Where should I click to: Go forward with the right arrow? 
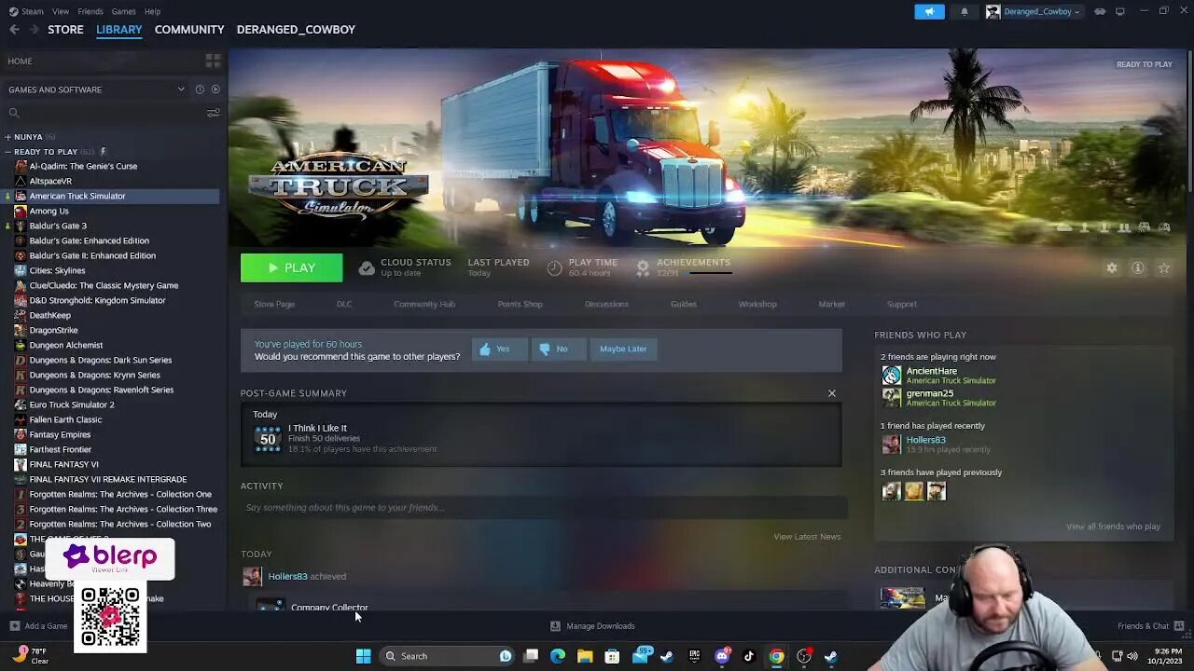point(35,29)
